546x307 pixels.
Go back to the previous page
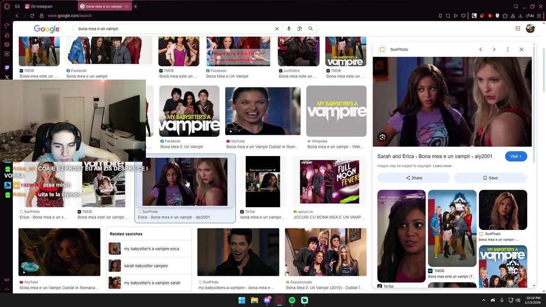click(17, 16)
